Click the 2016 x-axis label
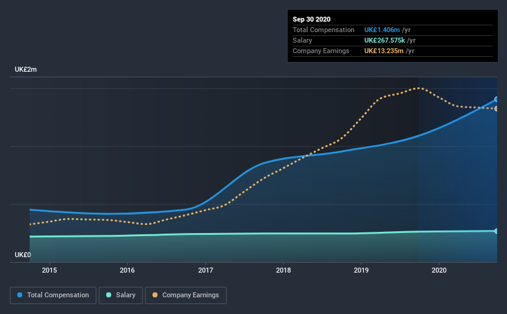This screenshot has width=507, height=314. pos(127,270)
